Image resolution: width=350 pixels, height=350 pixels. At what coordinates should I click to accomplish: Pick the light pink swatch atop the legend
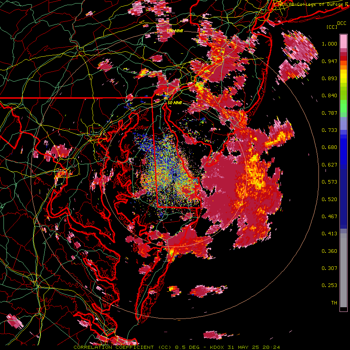coord(343,42)
